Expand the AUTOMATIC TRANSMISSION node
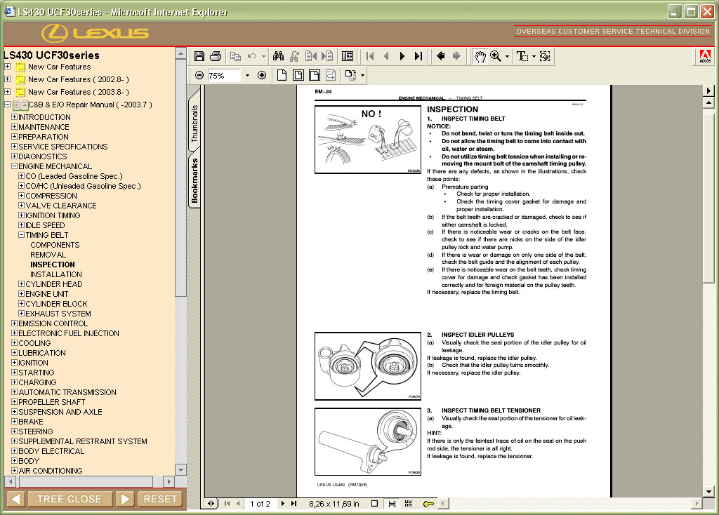This screenshot has height=515, width=719. point(14,392)
